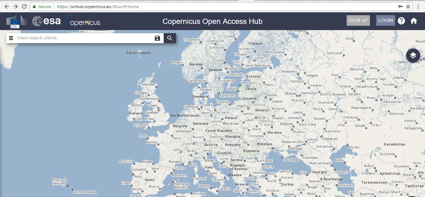Click the Czech Republic label on map
Viewport: 425px width, 197px height.
coord(219,131)
